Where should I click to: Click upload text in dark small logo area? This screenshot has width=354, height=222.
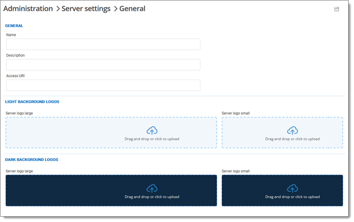coord(293,197)
